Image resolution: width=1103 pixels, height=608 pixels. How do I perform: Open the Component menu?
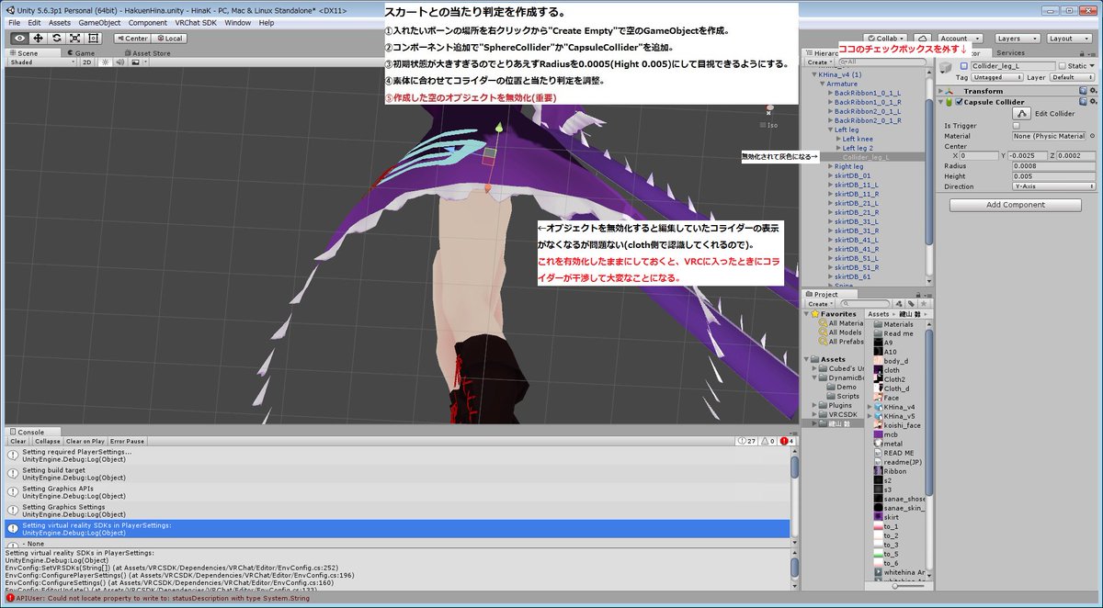click(147, 22)
